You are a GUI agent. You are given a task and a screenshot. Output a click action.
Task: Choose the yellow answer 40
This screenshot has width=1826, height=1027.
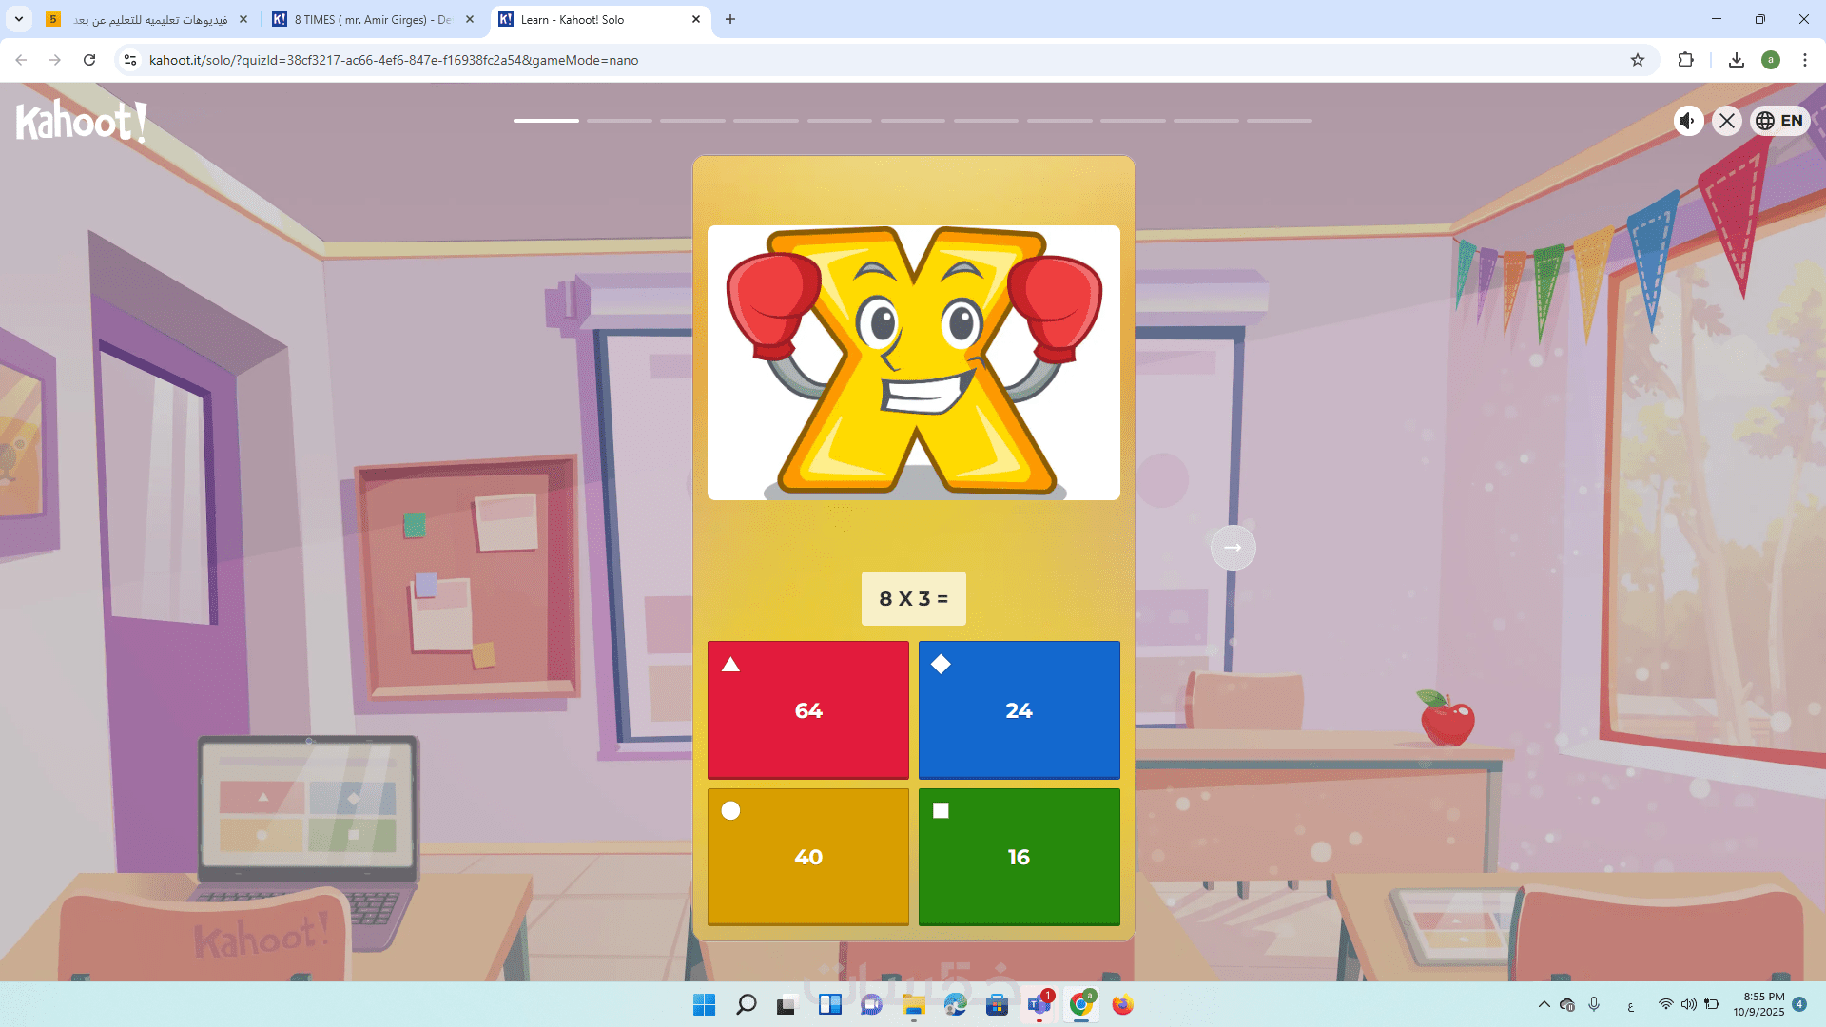[x=807, y=857]
